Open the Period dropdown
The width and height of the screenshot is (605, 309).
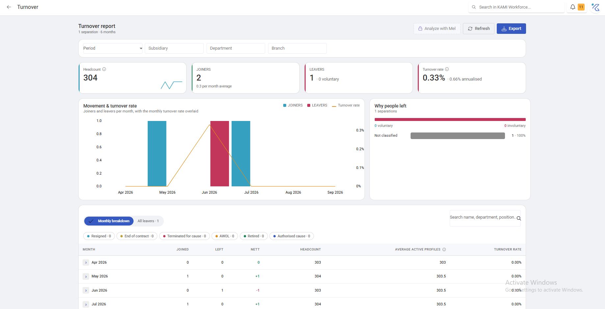point(113,48)
